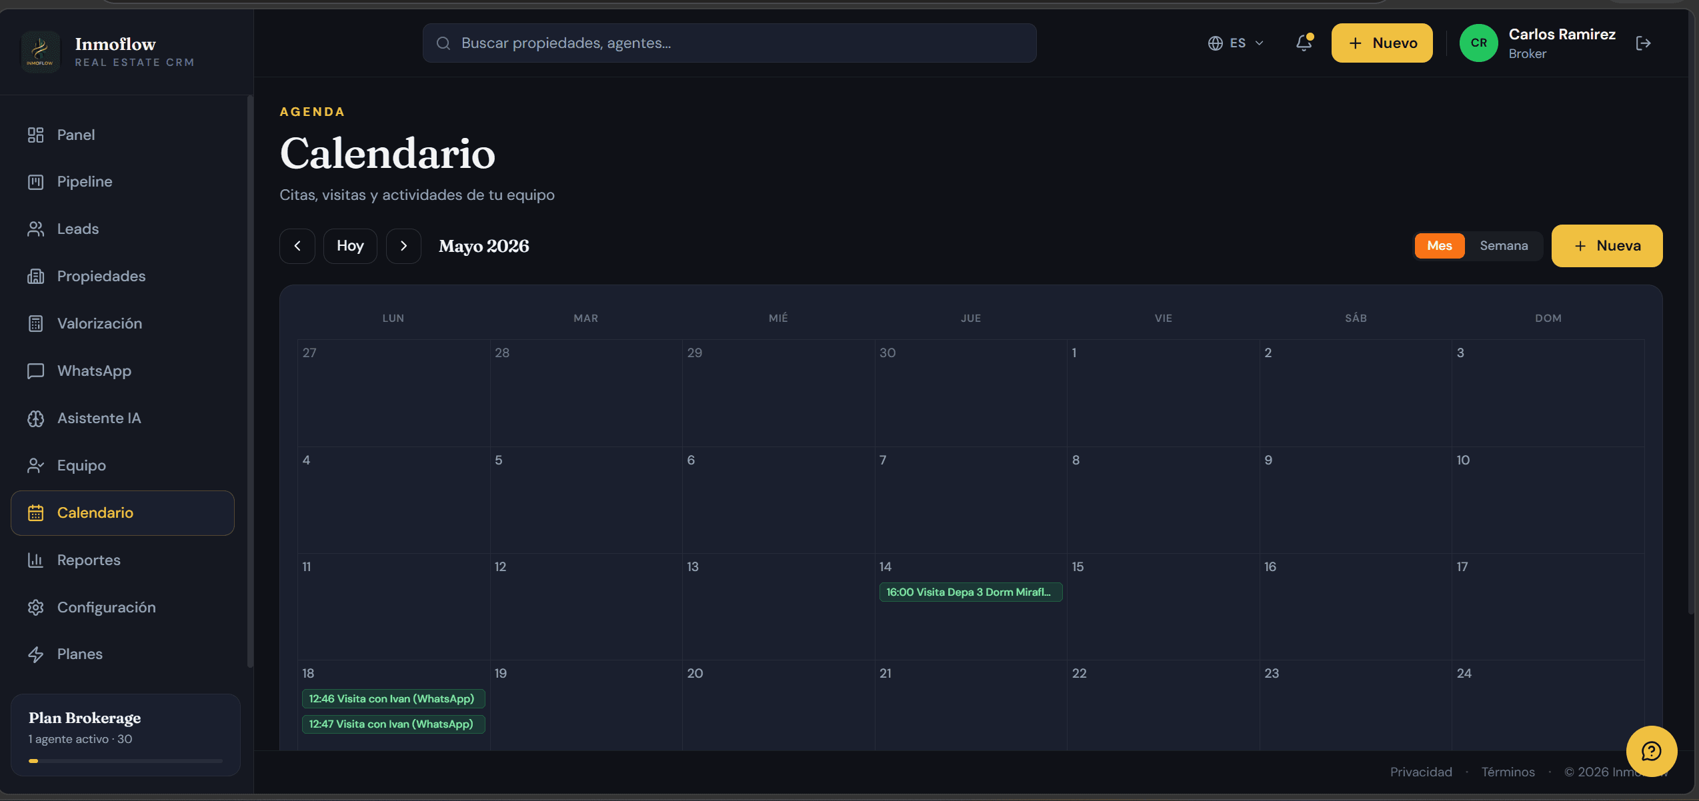Image resolution: width=1699 pixels, height=801 pixels.
Task: Click the Panel dashboard icon
Action: (35, 135)
